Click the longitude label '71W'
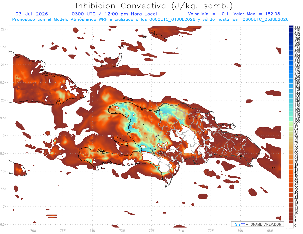This screenshot has width=303, height=234. (x=181, y=231)
